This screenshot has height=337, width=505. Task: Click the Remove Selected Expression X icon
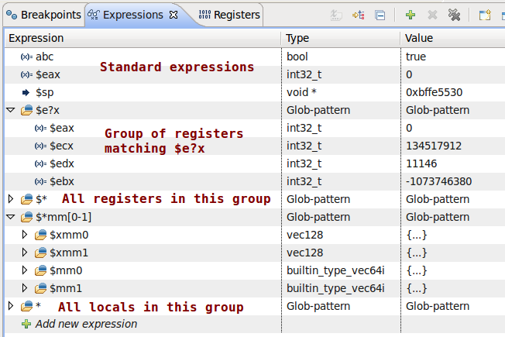click(x=432, y=15)
